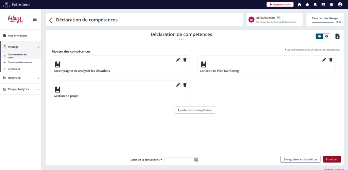
Task: Open the user account profile icon
Action: coord(340,4)
